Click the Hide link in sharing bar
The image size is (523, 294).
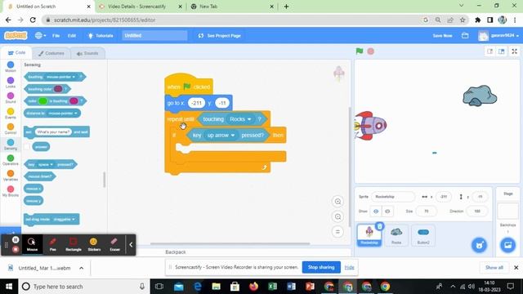coord(349,267)
